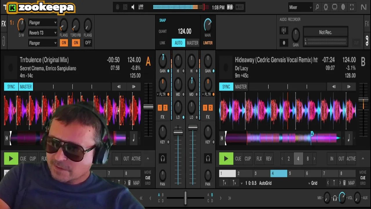Toggle the master LIMITER
The image size is (371, 209).
(x=208, y=43)
